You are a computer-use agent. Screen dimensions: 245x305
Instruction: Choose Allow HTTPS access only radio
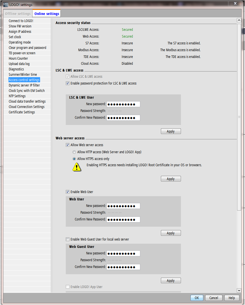(74, 159)
